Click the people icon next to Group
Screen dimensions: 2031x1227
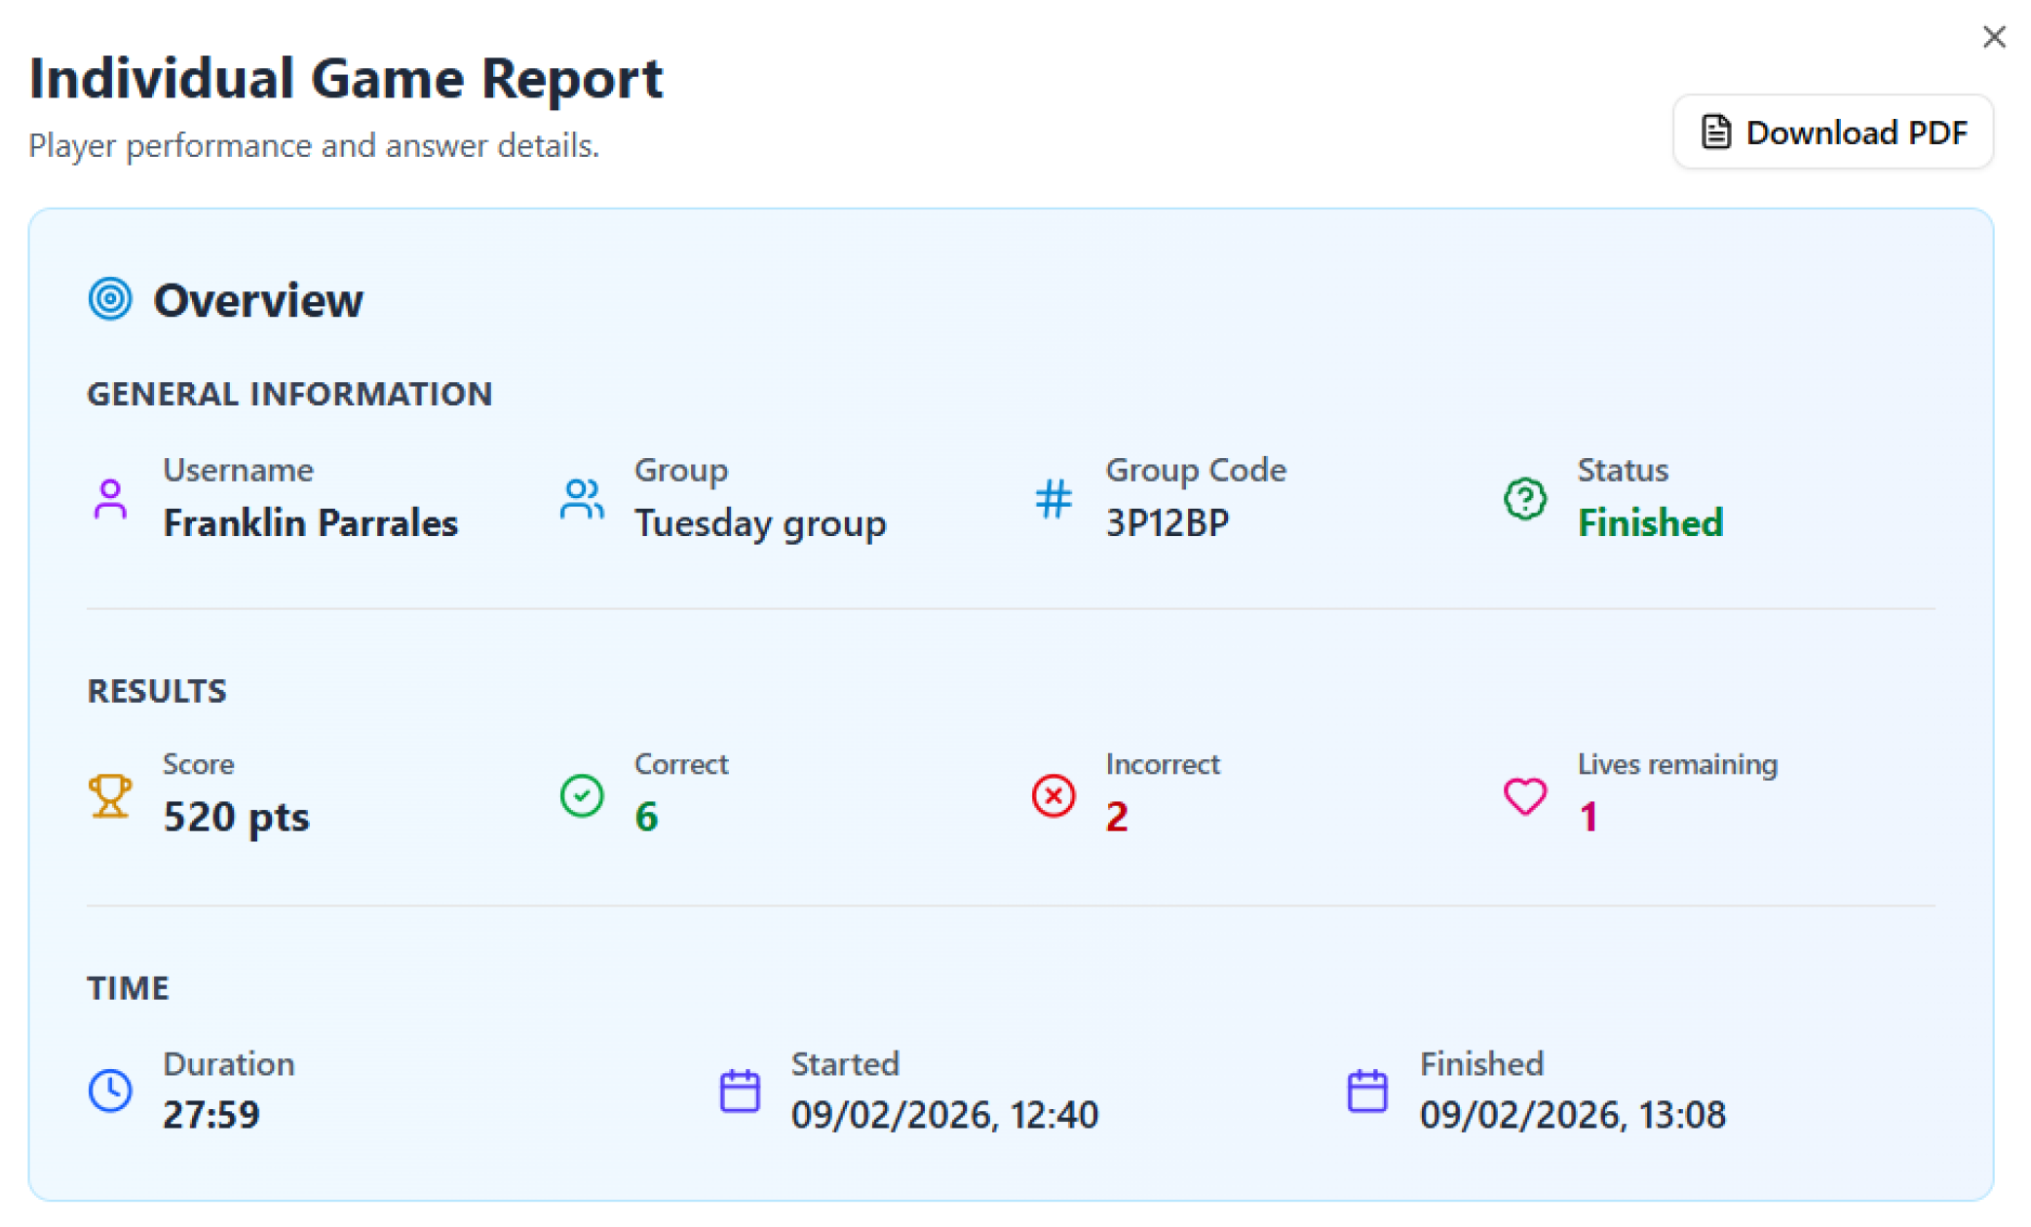(x=582, y=499)
